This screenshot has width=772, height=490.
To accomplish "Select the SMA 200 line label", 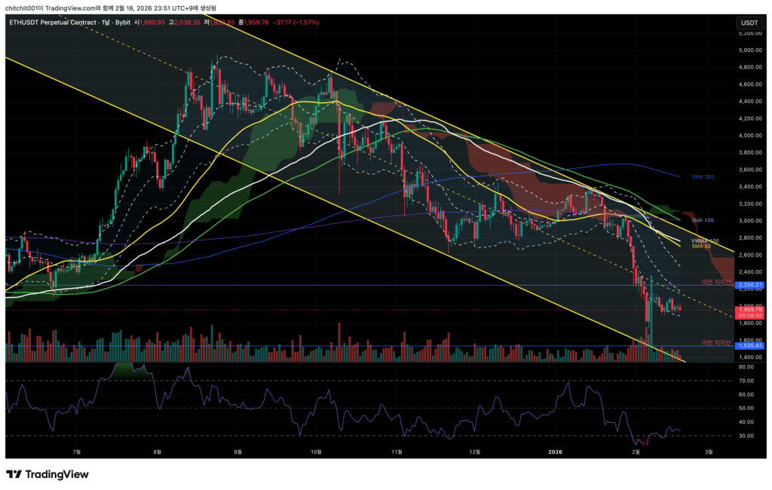I will click(703, 176).
